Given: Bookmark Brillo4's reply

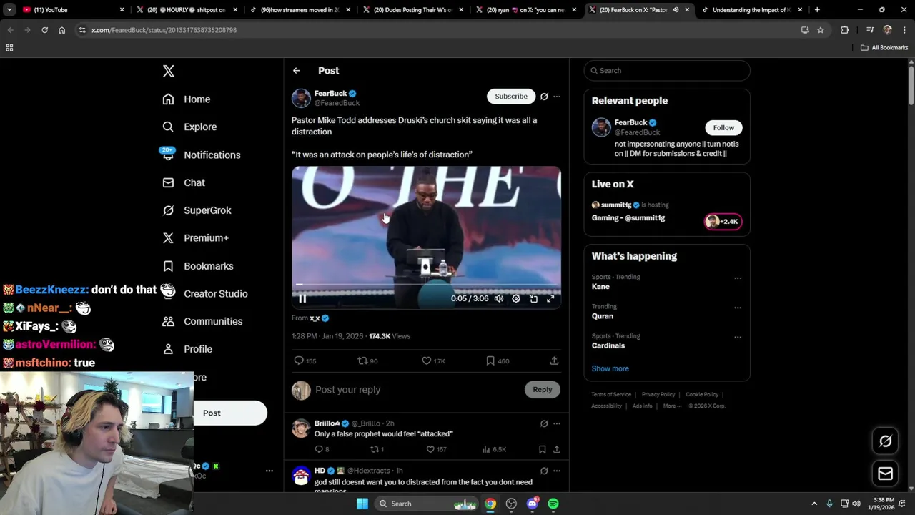Looking at the screenshot, I should pyautogui.click(x=542, y=450).
